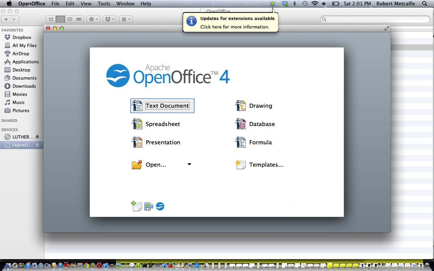434x271 pixels.
Task: Switch Finder to list view
Action: (x=60, y=19)
